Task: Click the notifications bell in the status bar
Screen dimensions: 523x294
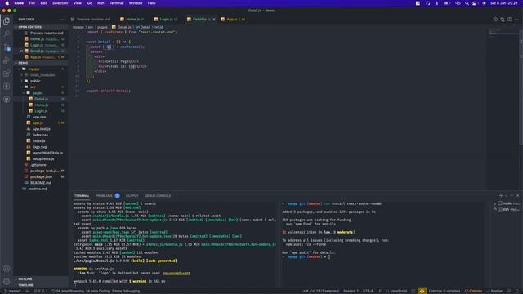Action: pyautogui.click(x=517, y=291)
